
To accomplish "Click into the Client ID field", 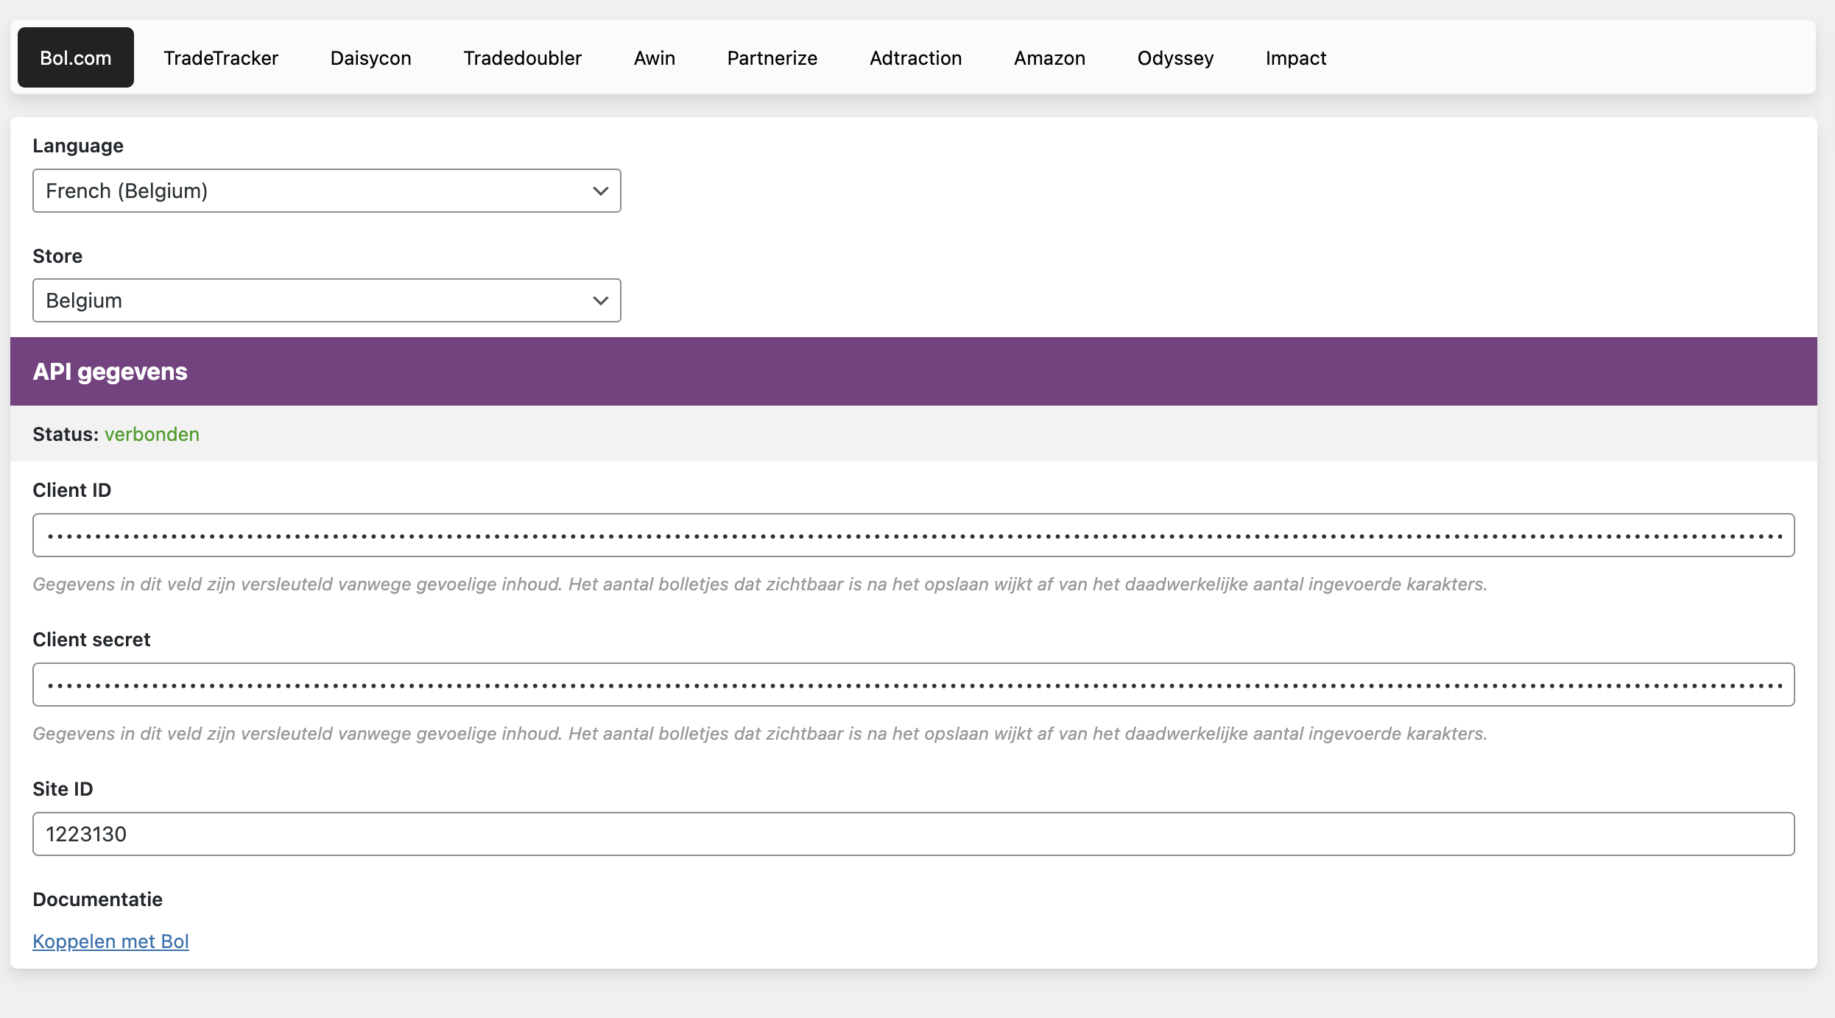I will [914, 535].
